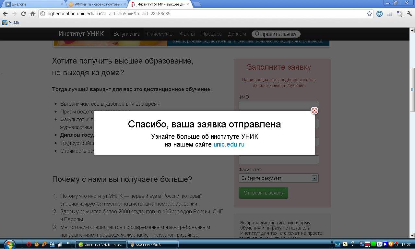The image size is (415, 249).
Task: Close the WMmail.ru tab
Action: point(125,4)
